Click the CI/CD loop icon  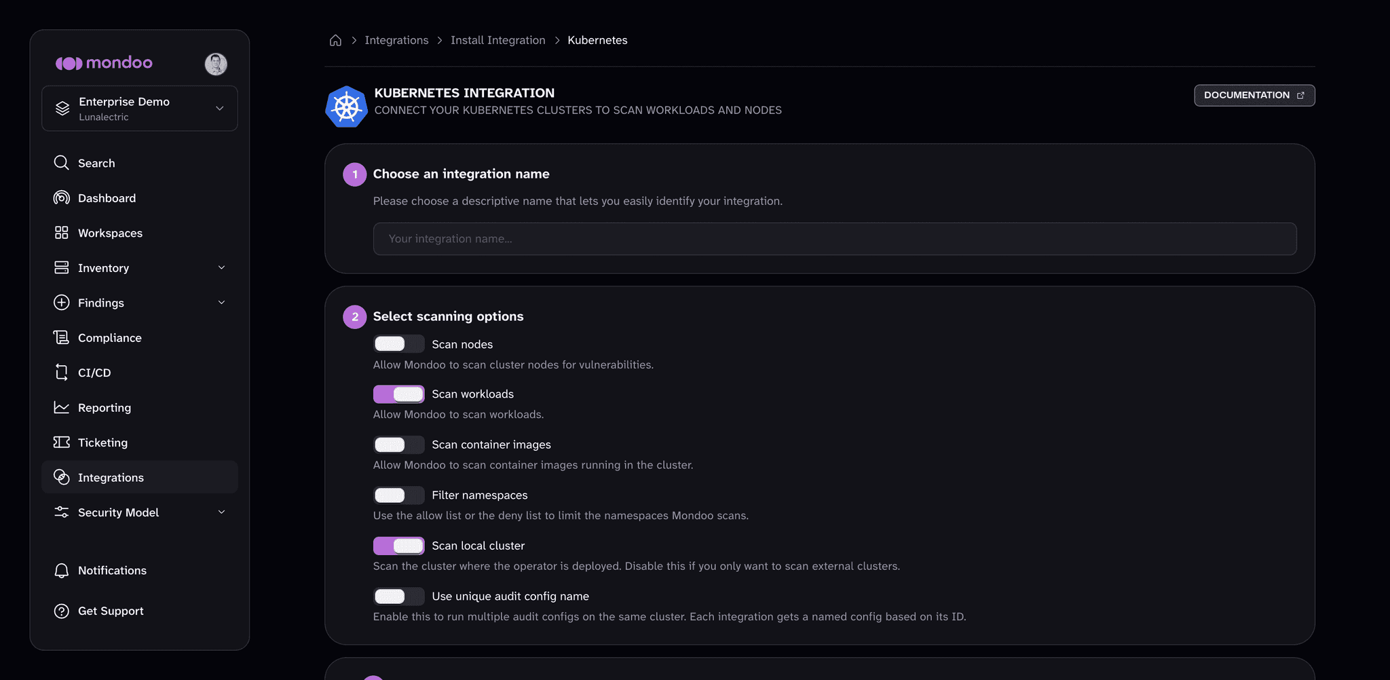click(x=62, y=373)
